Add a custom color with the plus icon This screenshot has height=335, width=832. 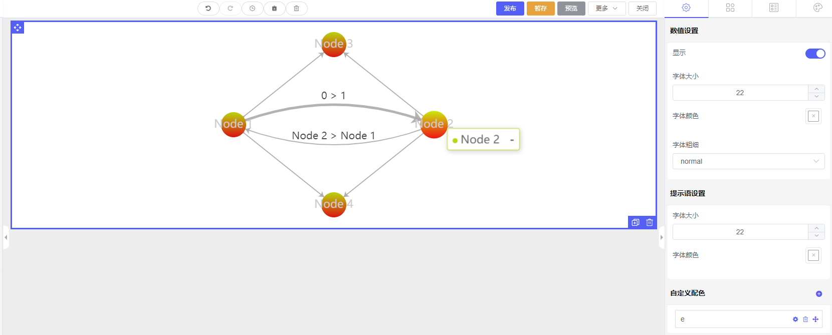tap(818, 294)
